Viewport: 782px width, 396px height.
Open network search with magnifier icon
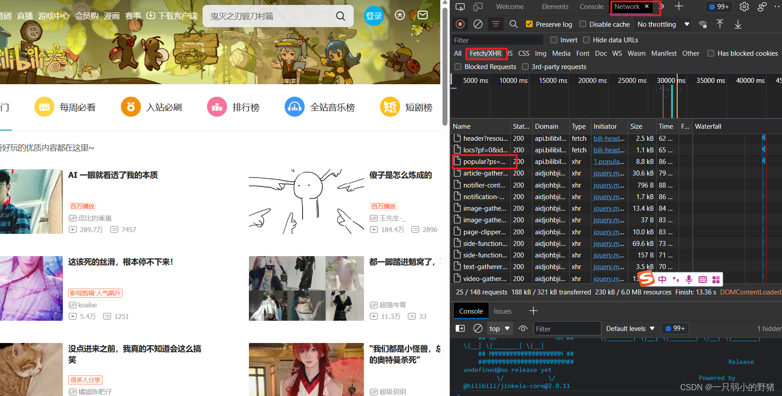click(x=513, y=24)
